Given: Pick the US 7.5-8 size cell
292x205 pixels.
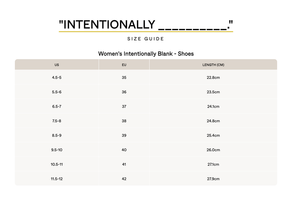Looking at the screenshot, I should coord(57,121).
